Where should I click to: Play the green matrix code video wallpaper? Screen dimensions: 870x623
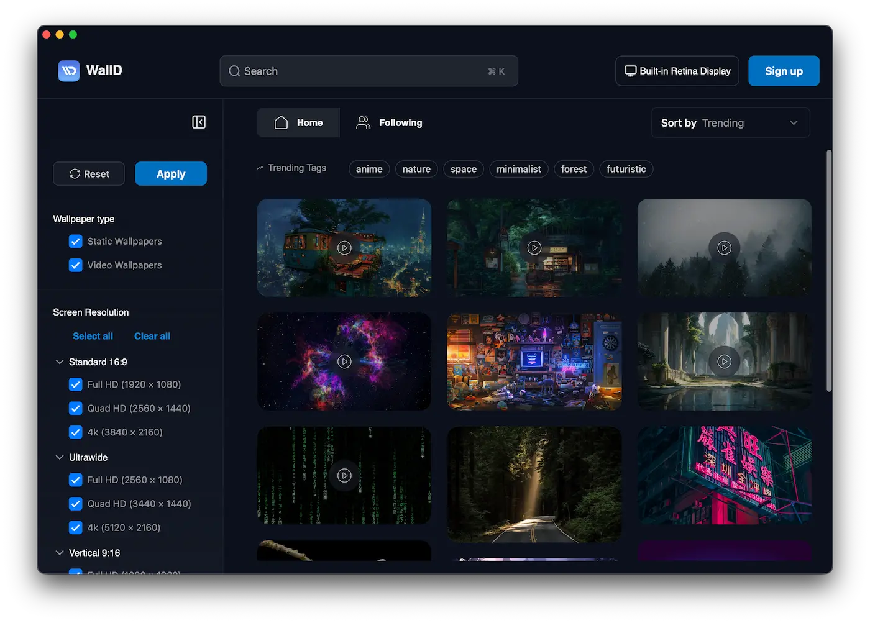344,476
